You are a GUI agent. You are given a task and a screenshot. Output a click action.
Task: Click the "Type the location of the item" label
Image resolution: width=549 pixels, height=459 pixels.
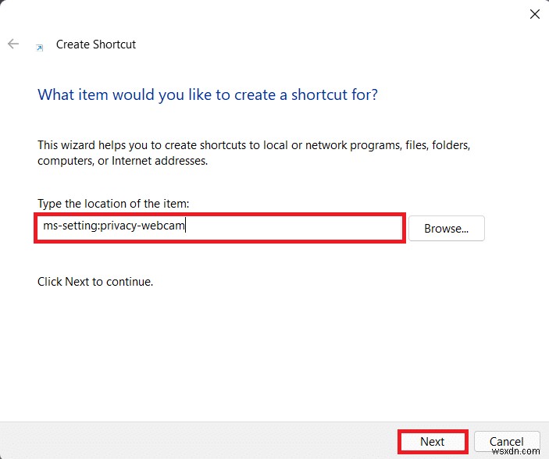tap(113, 204)
